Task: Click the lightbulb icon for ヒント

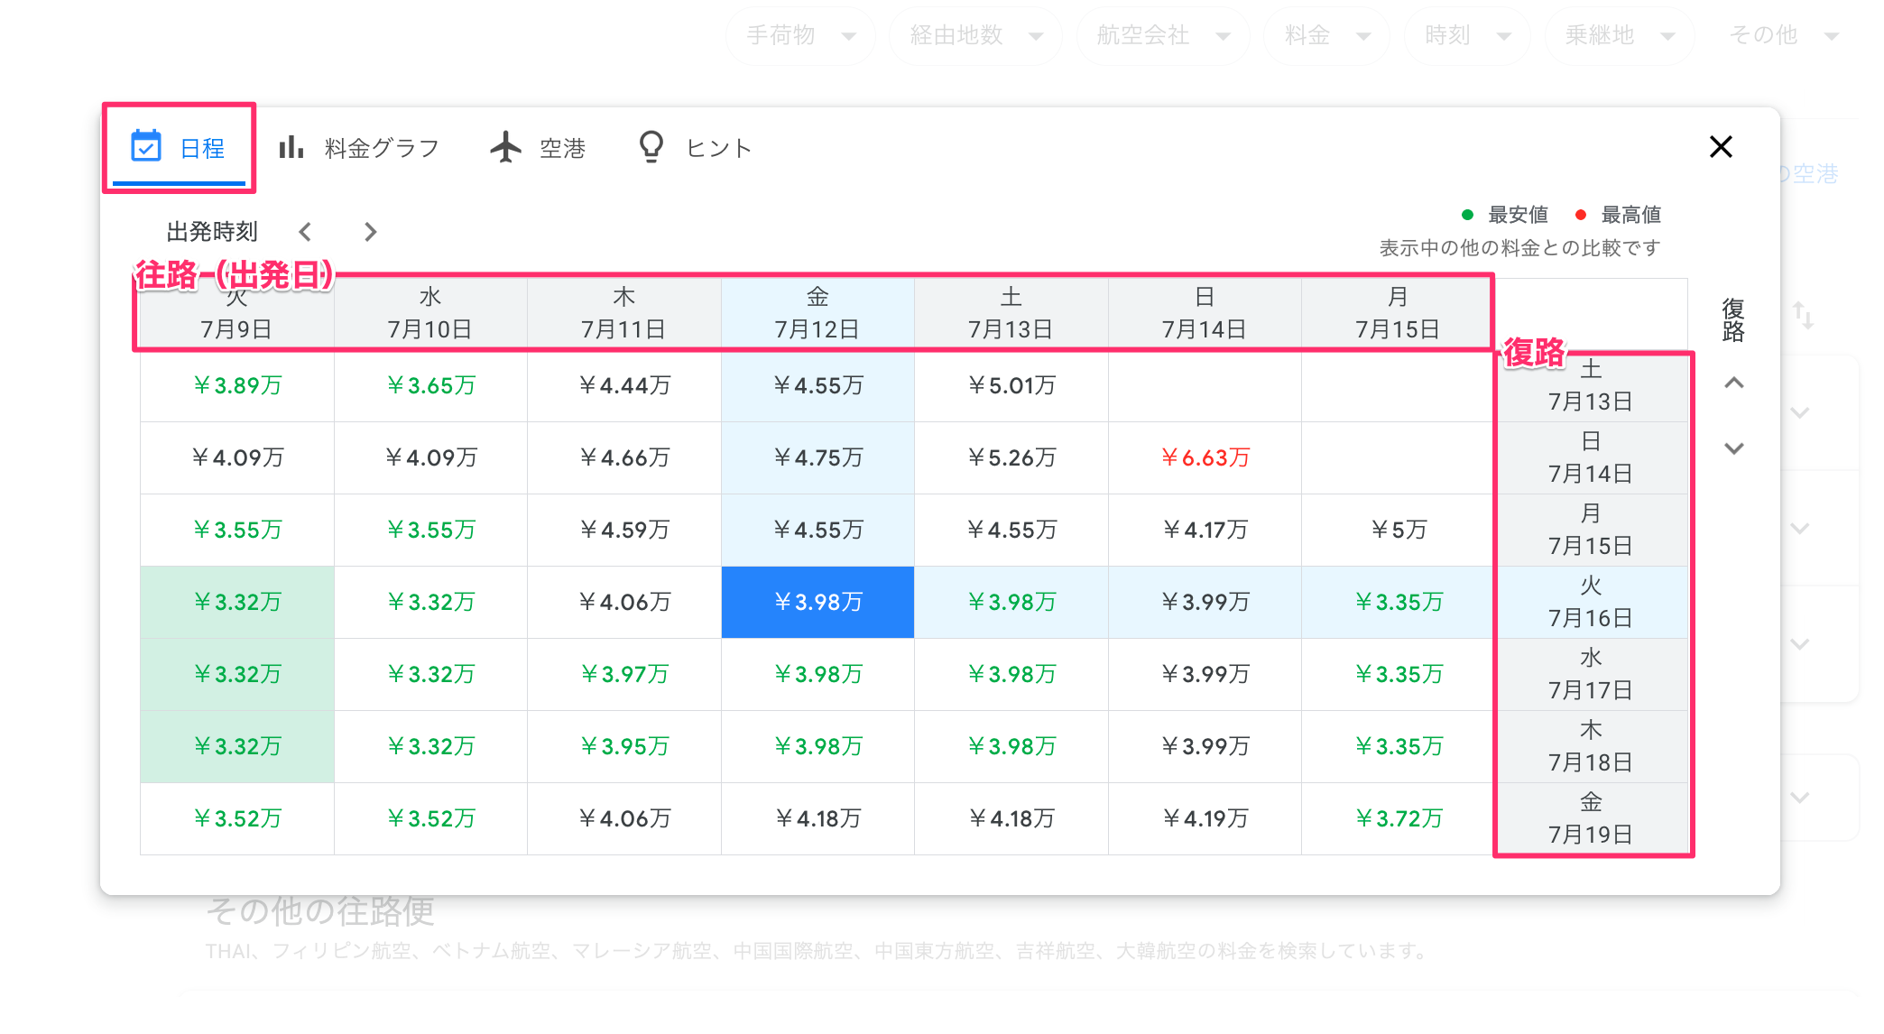Action: click(651, 147)
